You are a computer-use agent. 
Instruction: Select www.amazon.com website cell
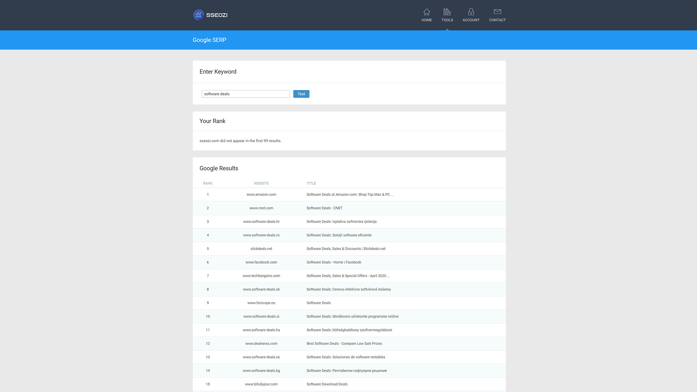click(x=261, y=195)
